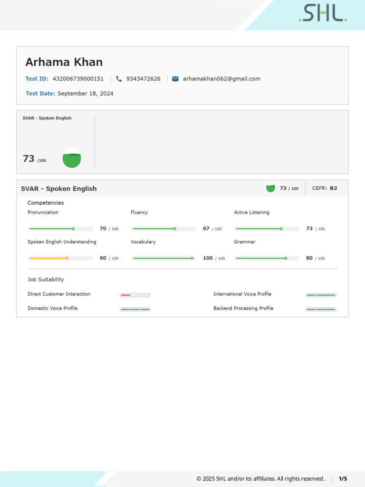The height and width of the screenshot is (487, 365).
Task: Click the Vocabulary score bar
Action: 163,258
